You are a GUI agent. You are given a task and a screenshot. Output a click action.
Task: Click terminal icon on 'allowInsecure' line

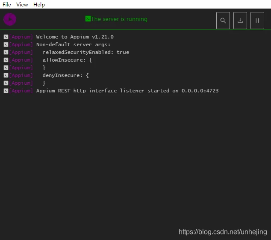pos(6,60)
